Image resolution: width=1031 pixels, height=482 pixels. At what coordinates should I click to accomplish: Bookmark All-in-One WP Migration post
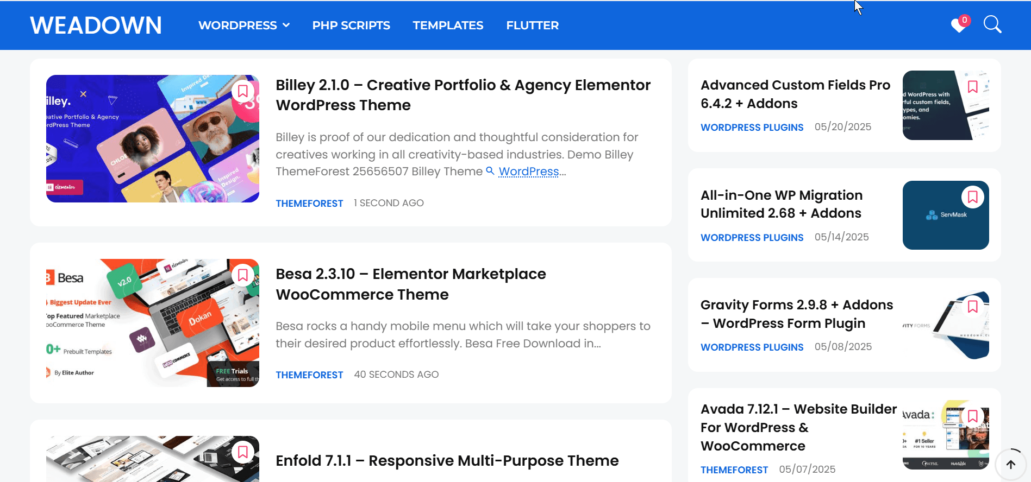(x=972, y=197)
